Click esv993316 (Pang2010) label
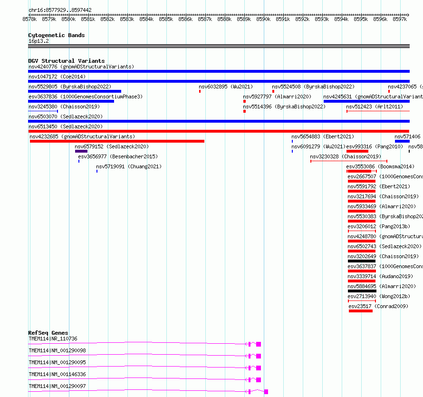423x397 pixels. (375, 146)
